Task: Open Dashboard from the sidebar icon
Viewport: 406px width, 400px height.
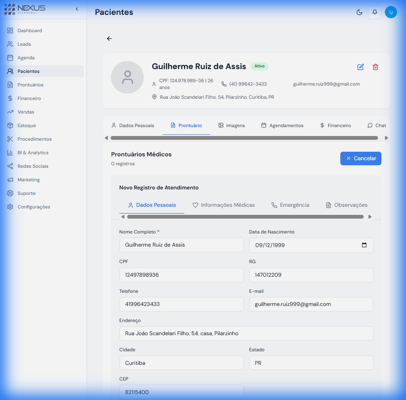Action: coord(30,31)
